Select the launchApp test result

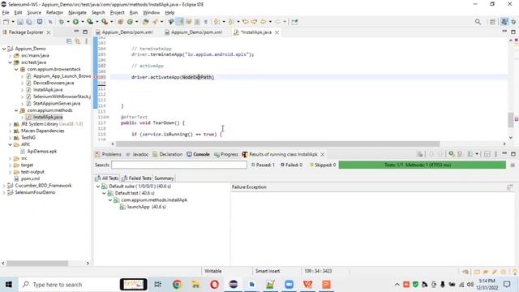click(143, 207)
